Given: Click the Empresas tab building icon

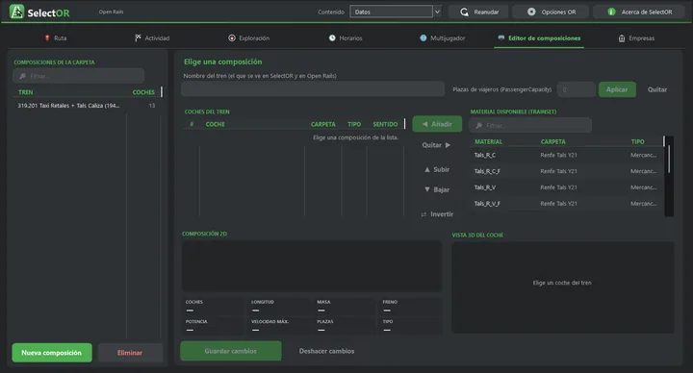Looking at the screenshot, I should pos(622,38).
